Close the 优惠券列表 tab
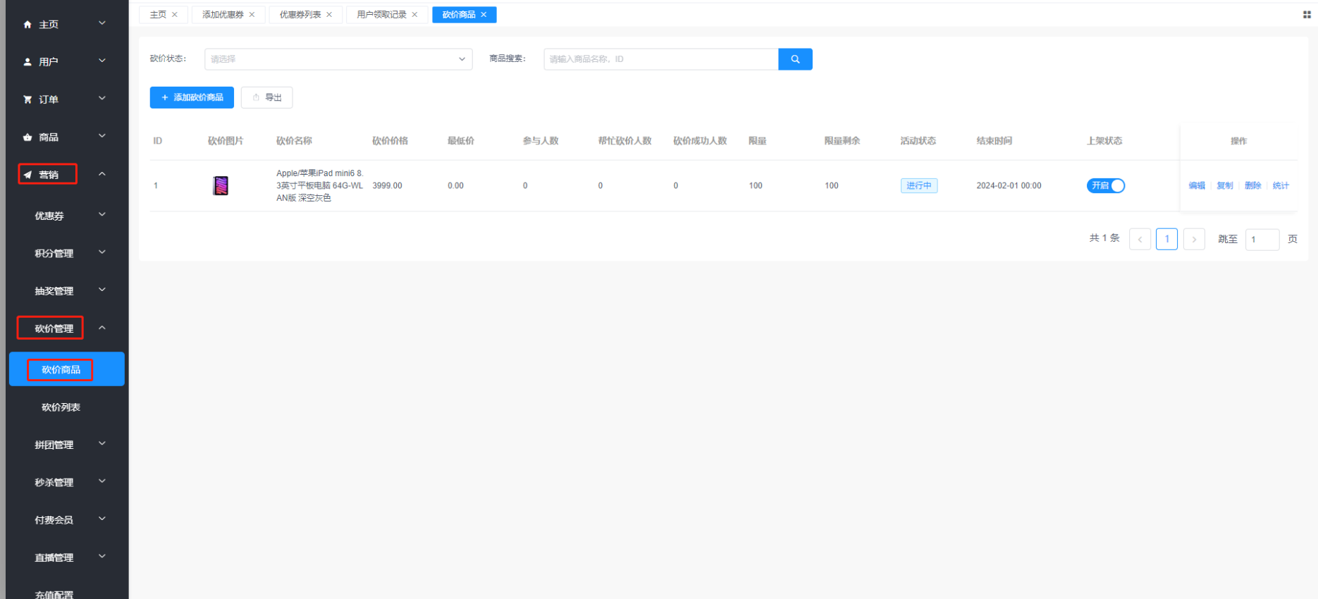 pyautogui.click(x=329, y=15)
